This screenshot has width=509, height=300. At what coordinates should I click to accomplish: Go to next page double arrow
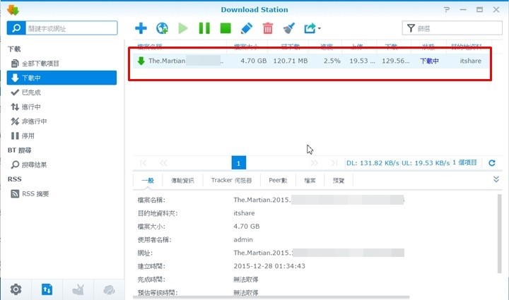pos(314,163)
